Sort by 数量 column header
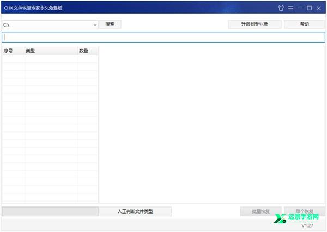The image size is (327, 232). click(x=88, y=51)
